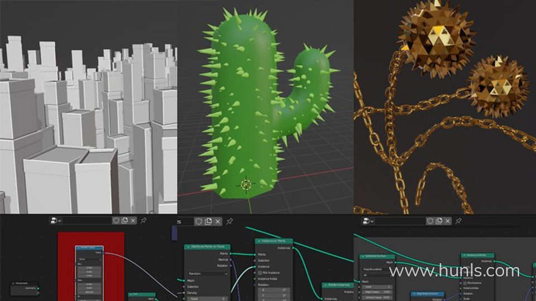
Task: Click Instances output socket on middle Instance on Points
Action: [293, 248]
